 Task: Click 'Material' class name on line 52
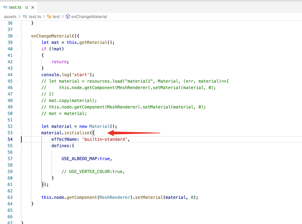point(99,126)
